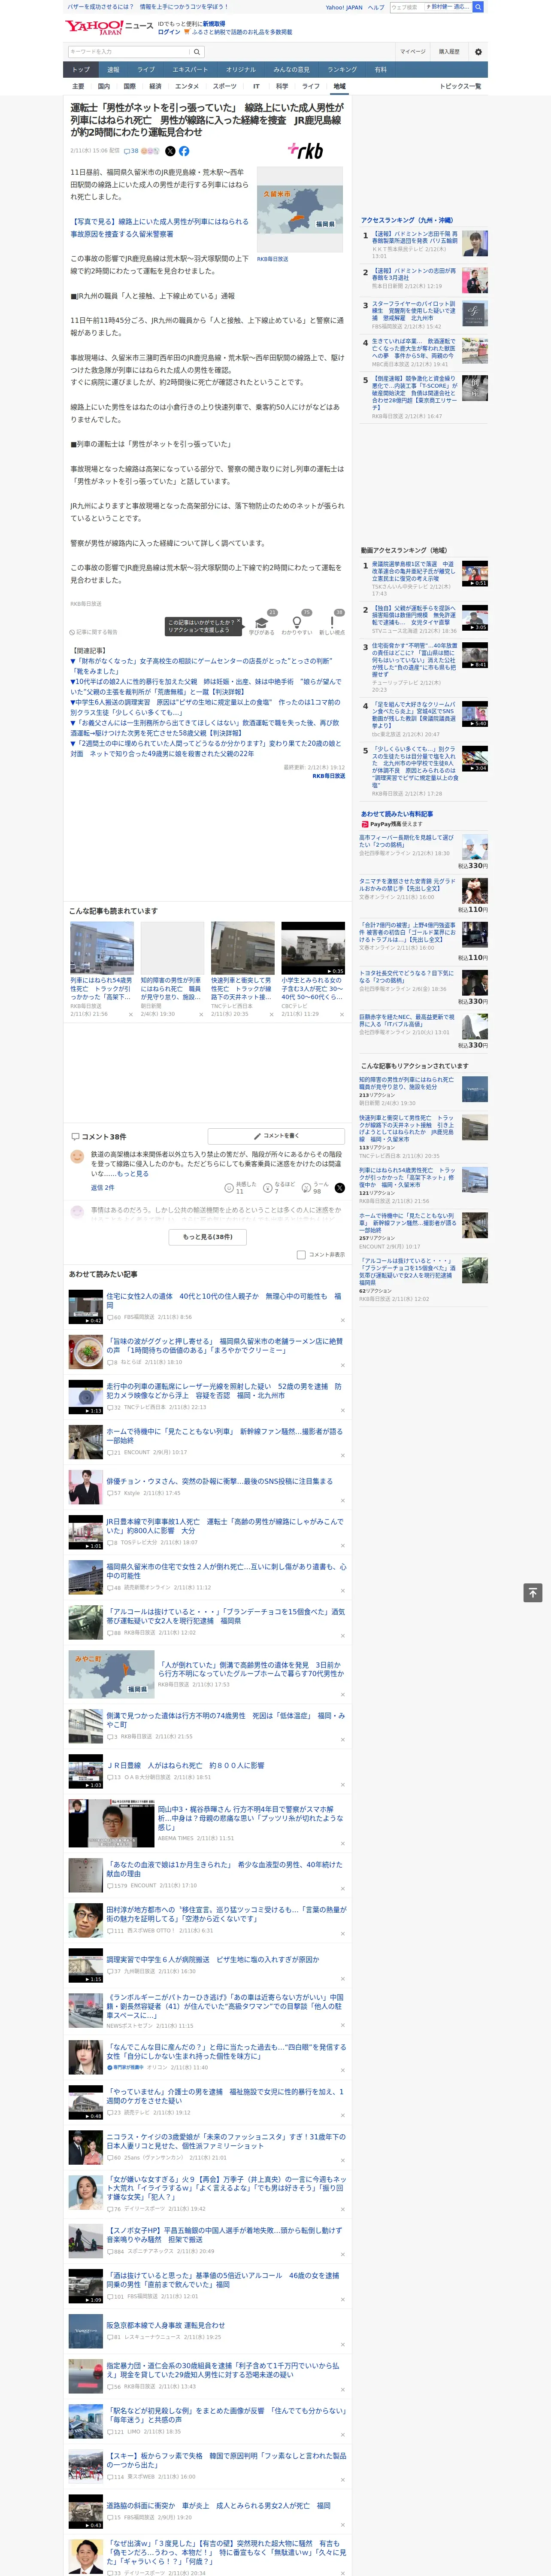Screen dimensions: 551x2576
Task: Open Fukuoka map image in article
Action: (x=300, y=210)
